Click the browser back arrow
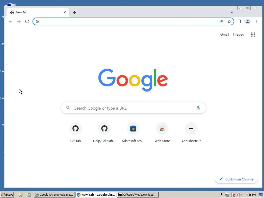This screenshot has height=198, width=264. [x=11, y=21]
